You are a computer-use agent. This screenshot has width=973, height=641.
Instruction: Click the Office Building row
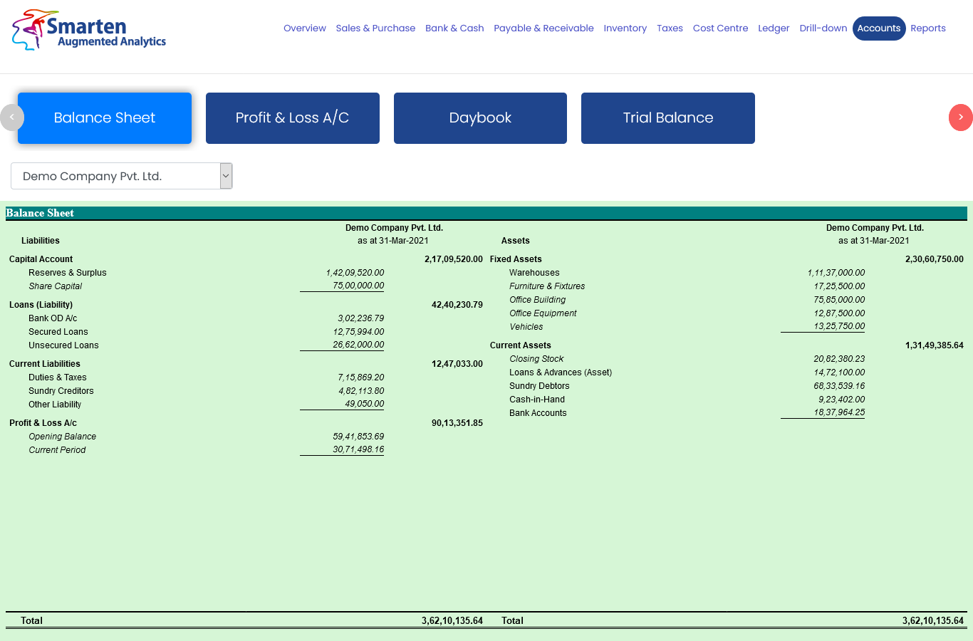[x=538, y=300]
